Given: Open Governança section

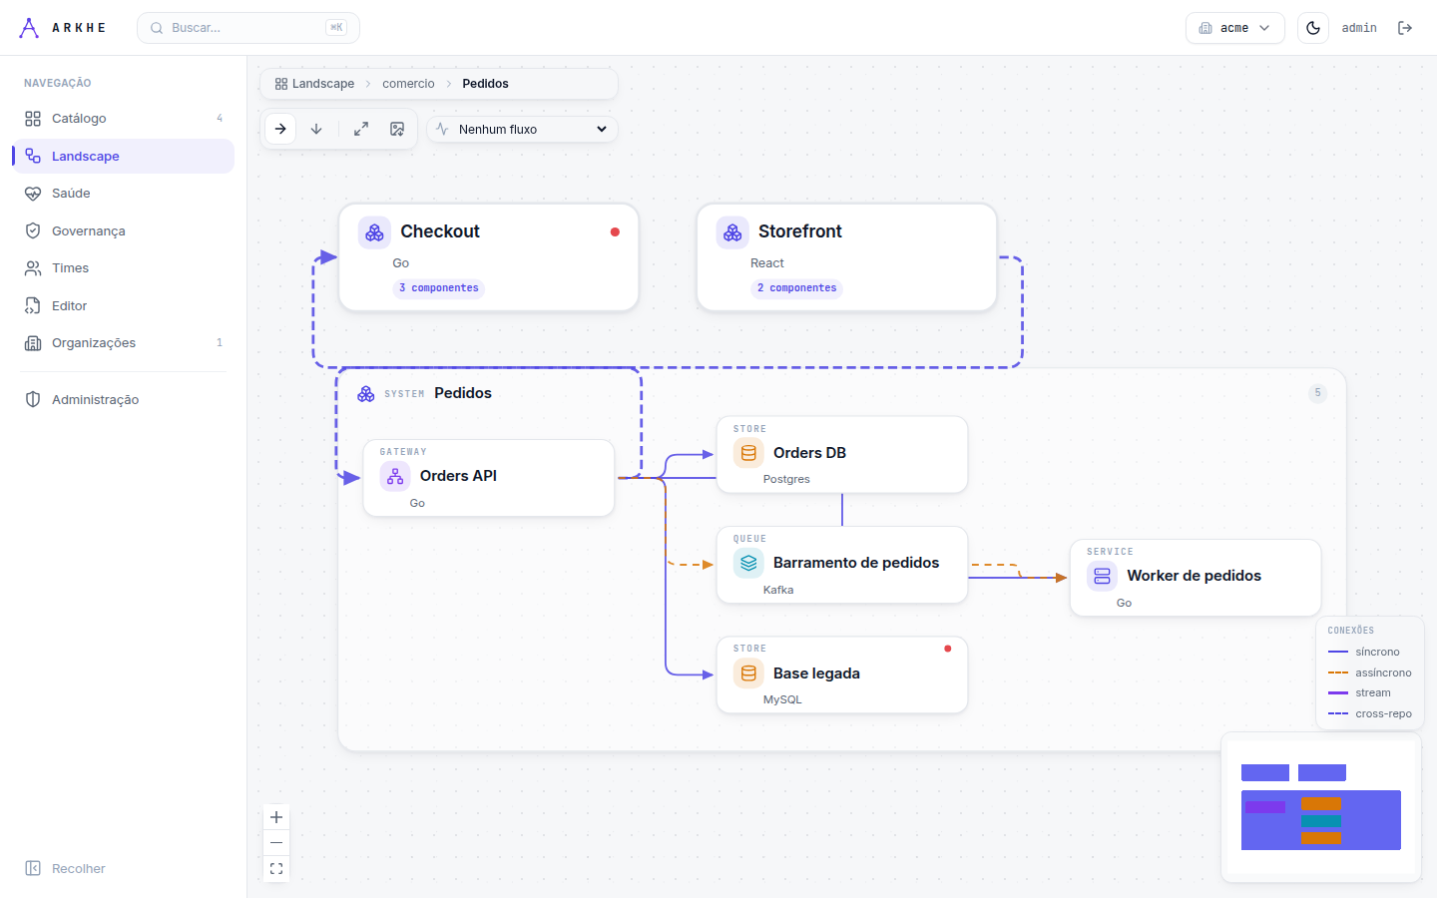Looking at the screenshot, I should coord(124,230).
